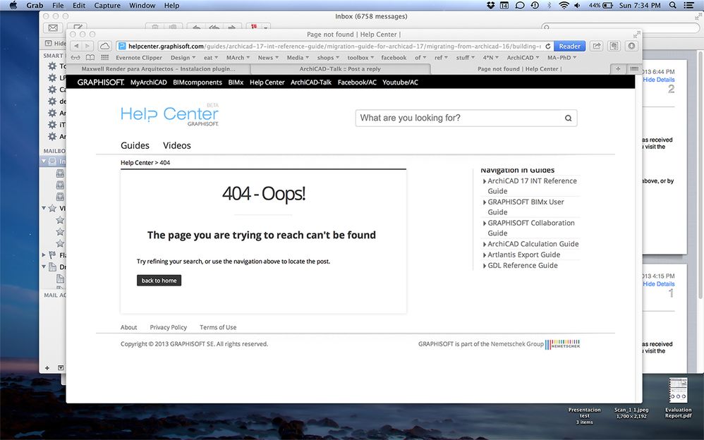Open ArchiCAD-Talk link in black bar
Screen dimensions: 704x440
point(311,82)
